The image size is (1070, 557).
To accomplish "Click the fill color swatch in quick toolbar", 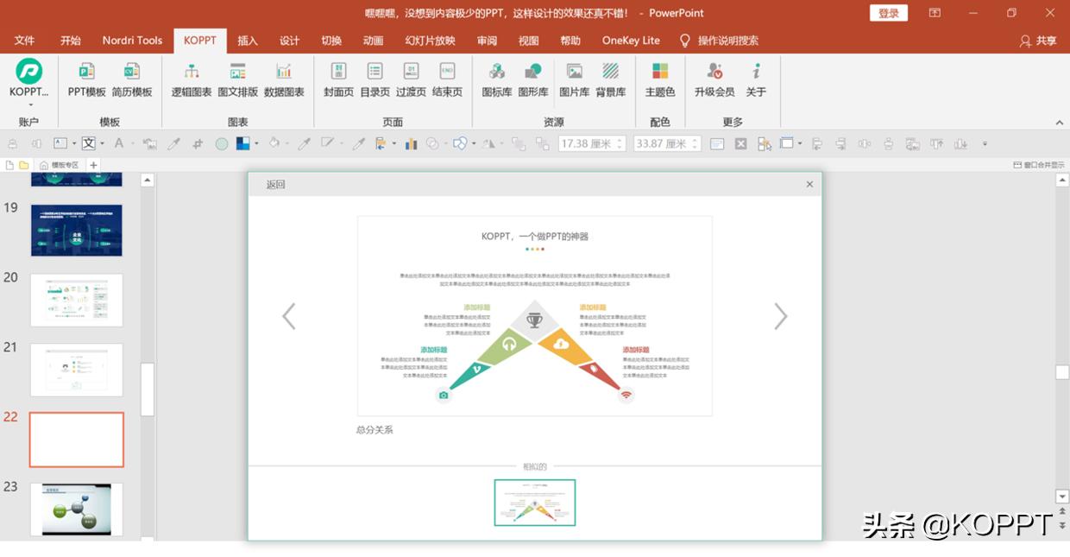I will pos(244,143).
